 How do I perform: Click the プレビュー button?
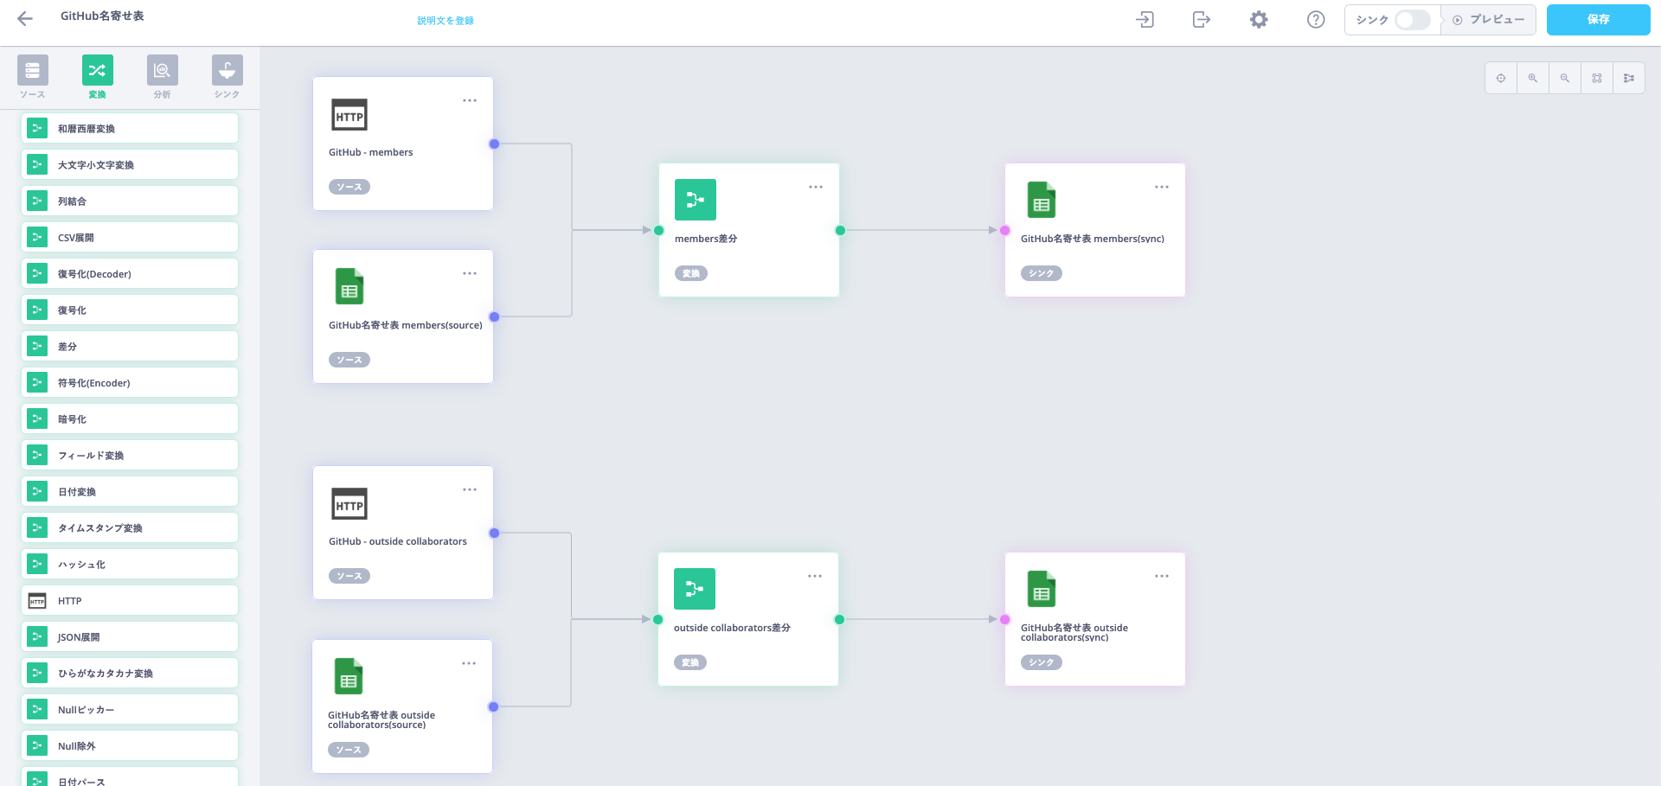(x=1489, y=20)
